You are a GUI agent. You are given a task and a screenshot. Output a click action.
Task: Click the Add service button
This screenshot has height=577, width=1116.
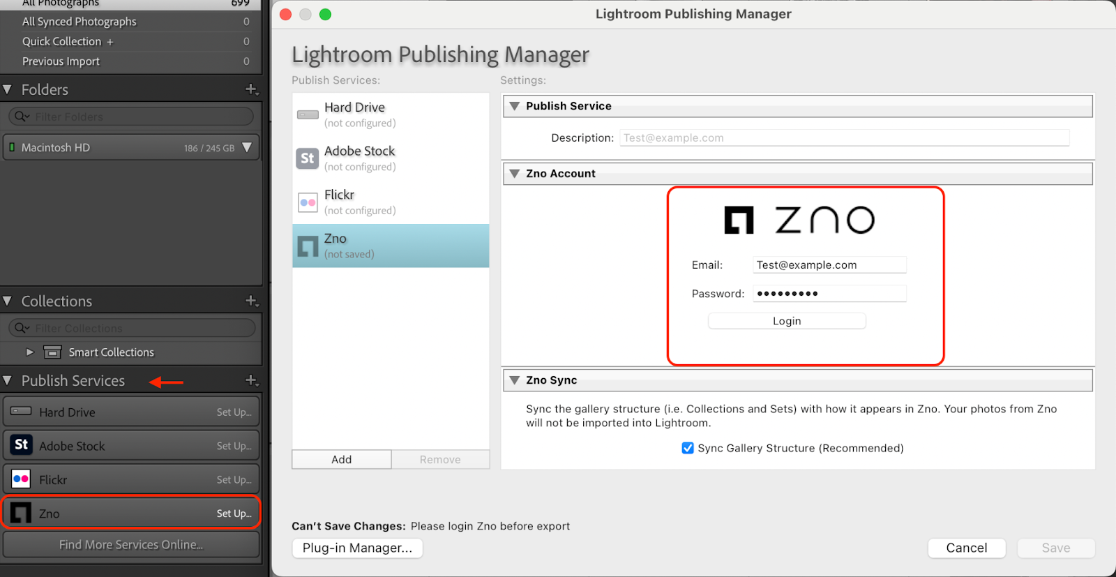pos(342,459)
